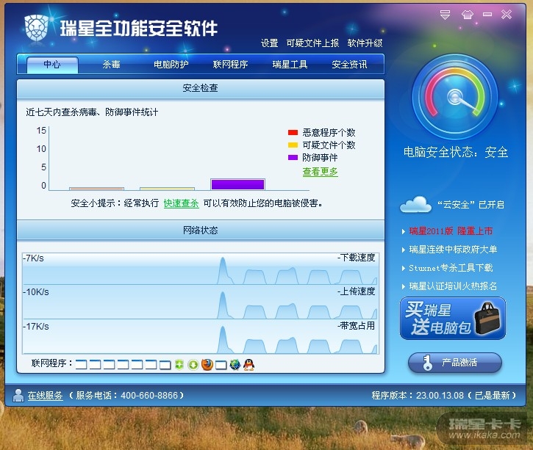Image resolution: width=533 pixels, height=450 pixels.
Task: Click 软件升级 to upgrade software
Action: click(x=365, y=43)
